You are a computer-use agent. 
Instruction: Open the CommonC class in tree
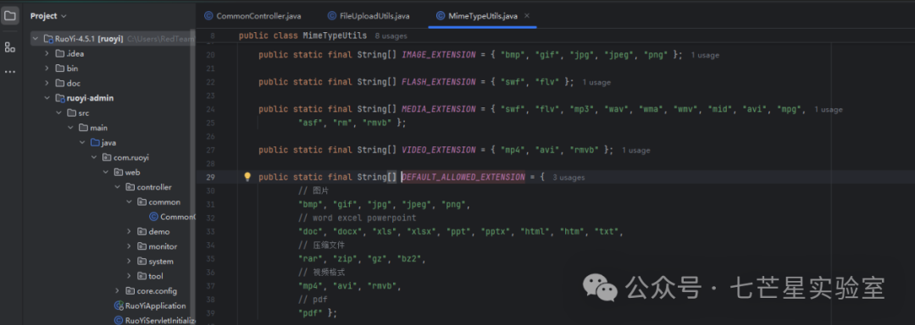click(172, 217)
